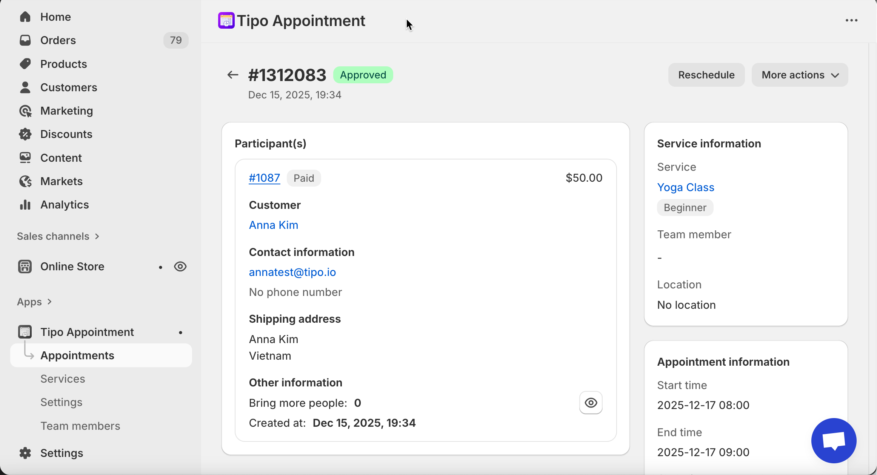877x475 pixels.
Task: Click Online Store view eye icon
Action: tap(180, 267)
